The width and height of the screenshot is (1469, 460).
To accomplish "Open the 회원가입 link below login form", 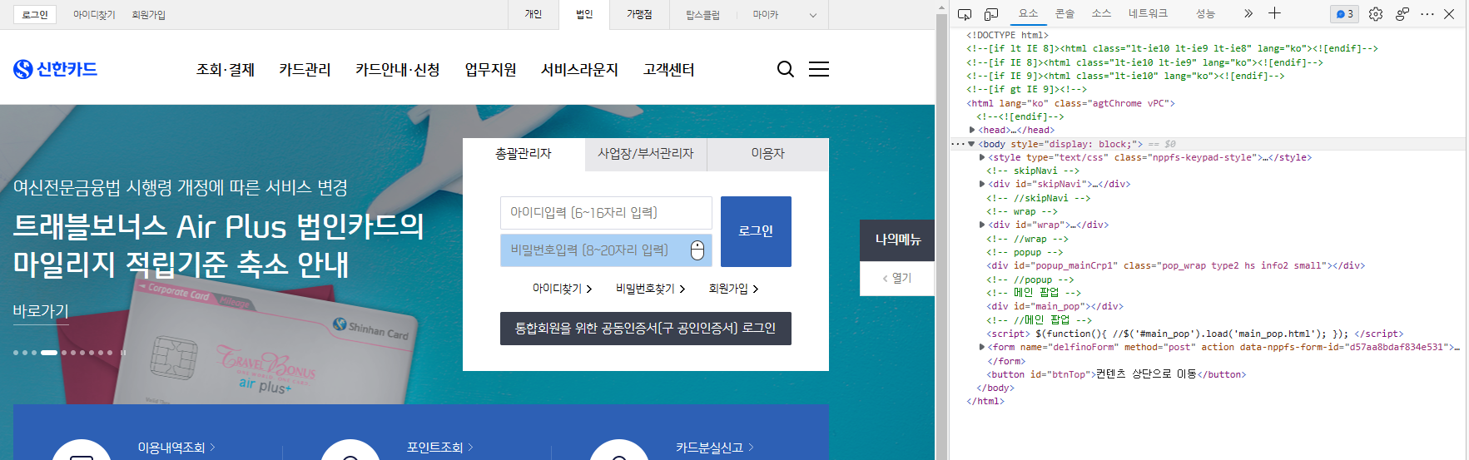I will (x=733, y=289).
